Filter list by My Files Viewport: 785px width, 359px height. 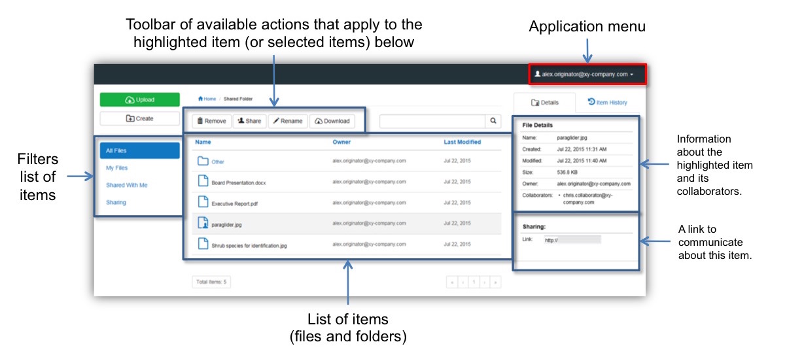117,168
